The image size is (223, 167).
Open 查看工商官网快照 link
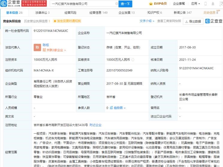[x=169, y=21]
